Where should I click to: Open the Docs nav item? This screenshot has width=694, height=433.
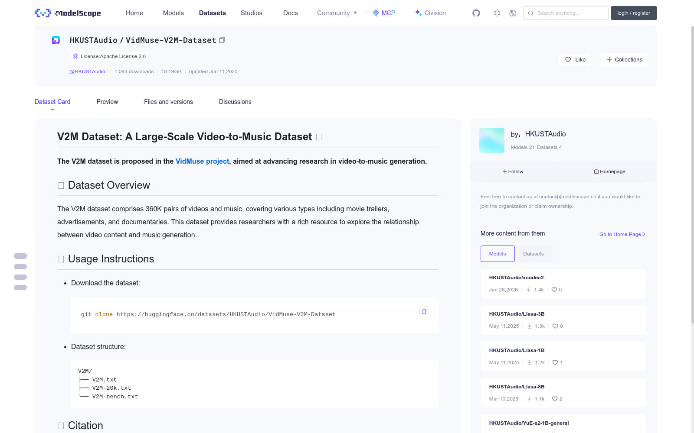click(291, 13)
